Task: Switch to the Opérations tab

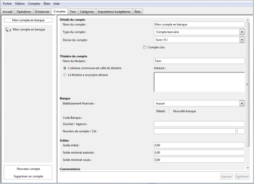Action: pos(24,12)
